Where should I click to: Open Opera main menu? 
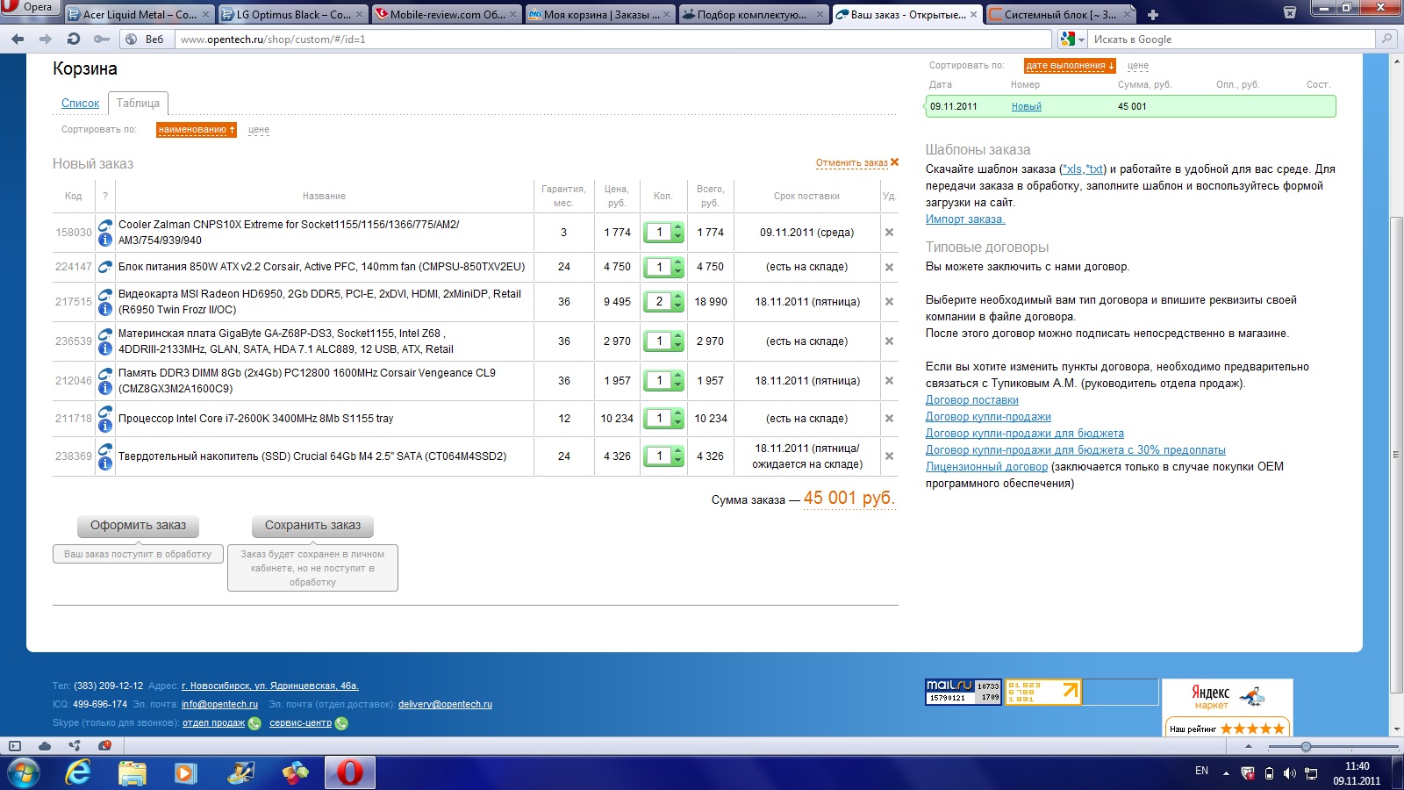coord(29,7)
